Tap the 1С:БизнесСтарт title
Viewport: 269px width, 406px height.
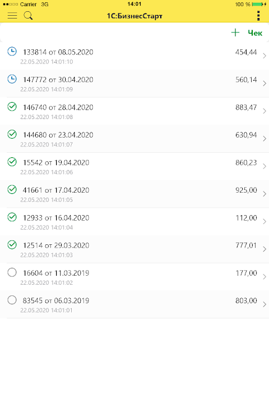(134, 16)
